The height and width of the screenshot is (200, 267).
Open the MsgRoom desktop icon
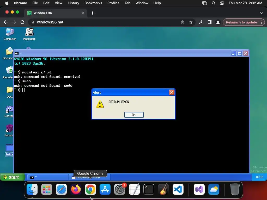29,34
